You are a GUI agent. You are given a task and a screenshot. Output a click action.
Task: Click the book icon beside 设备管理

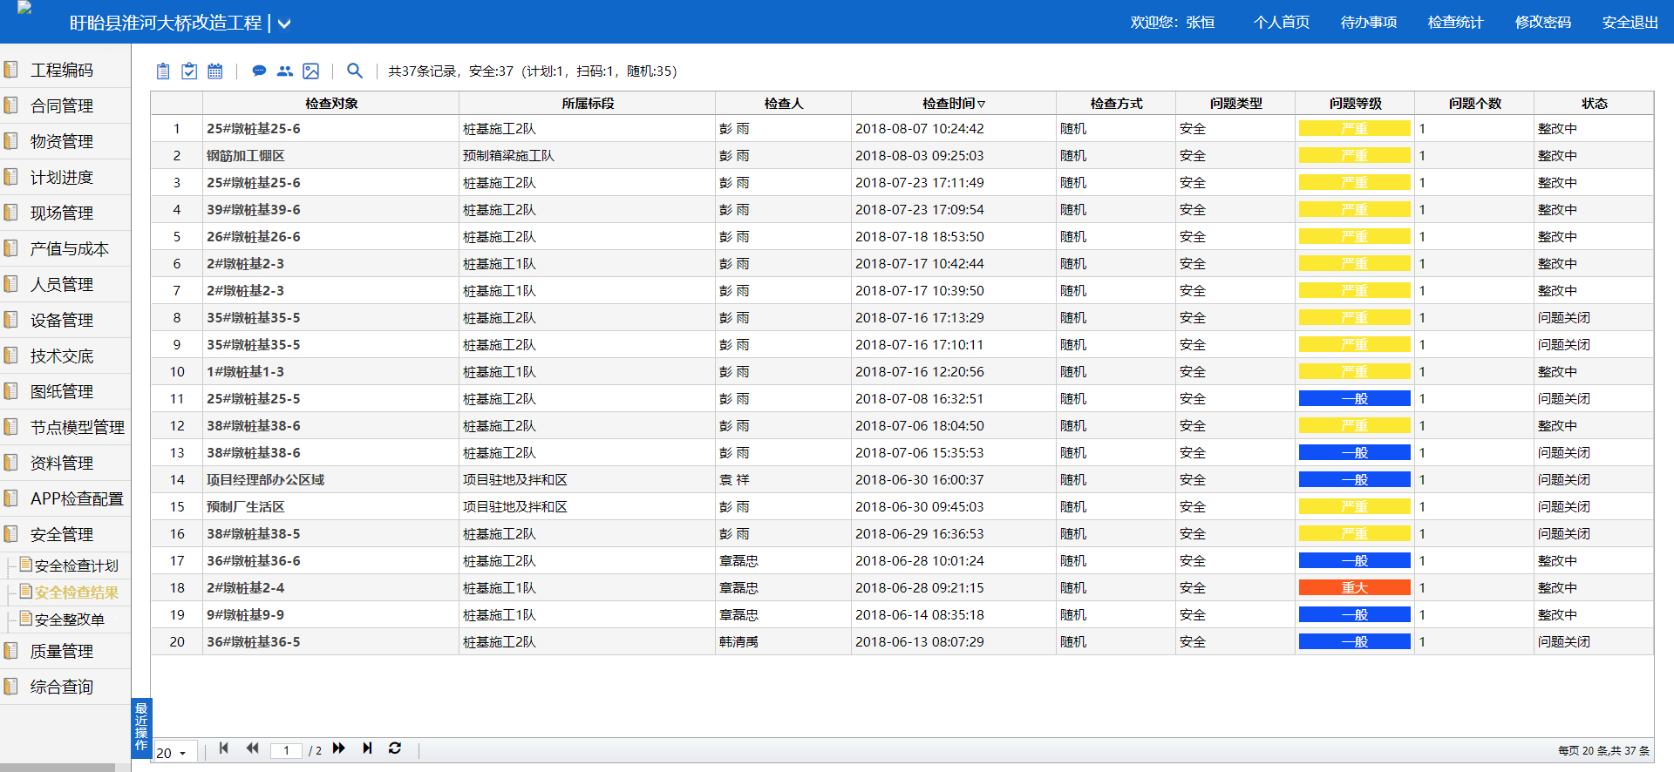(11, 319)
